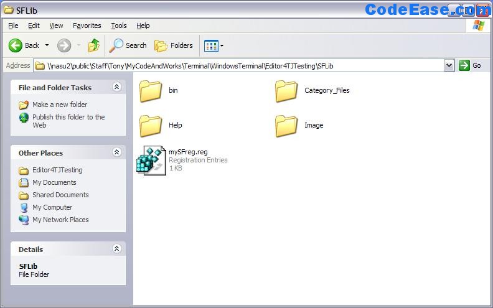The width and height of the screenshot is (493, 308).
Task: Open Editor4TJTesting in Other Places
Action: (57, 170)
